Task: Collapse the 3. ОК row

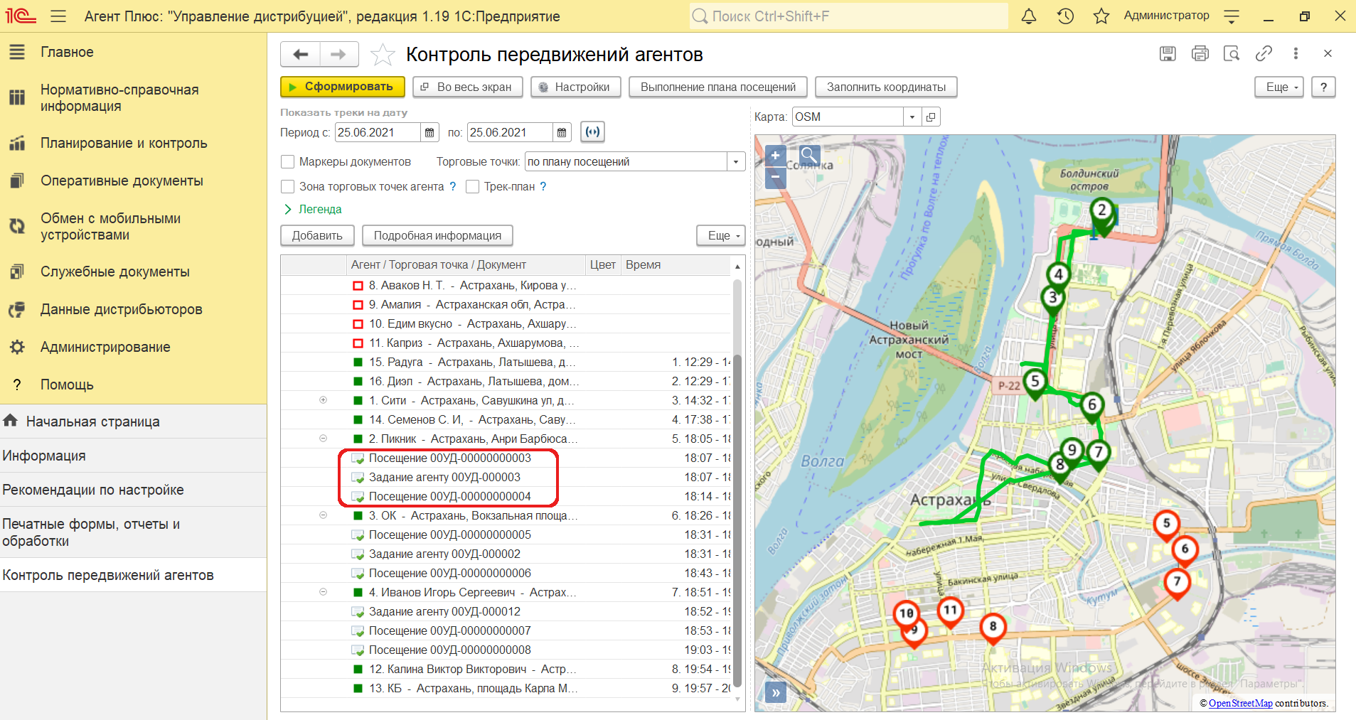Action: [323, 515]
